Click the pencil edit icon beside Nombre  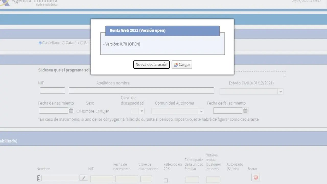[x=84, y=178]
